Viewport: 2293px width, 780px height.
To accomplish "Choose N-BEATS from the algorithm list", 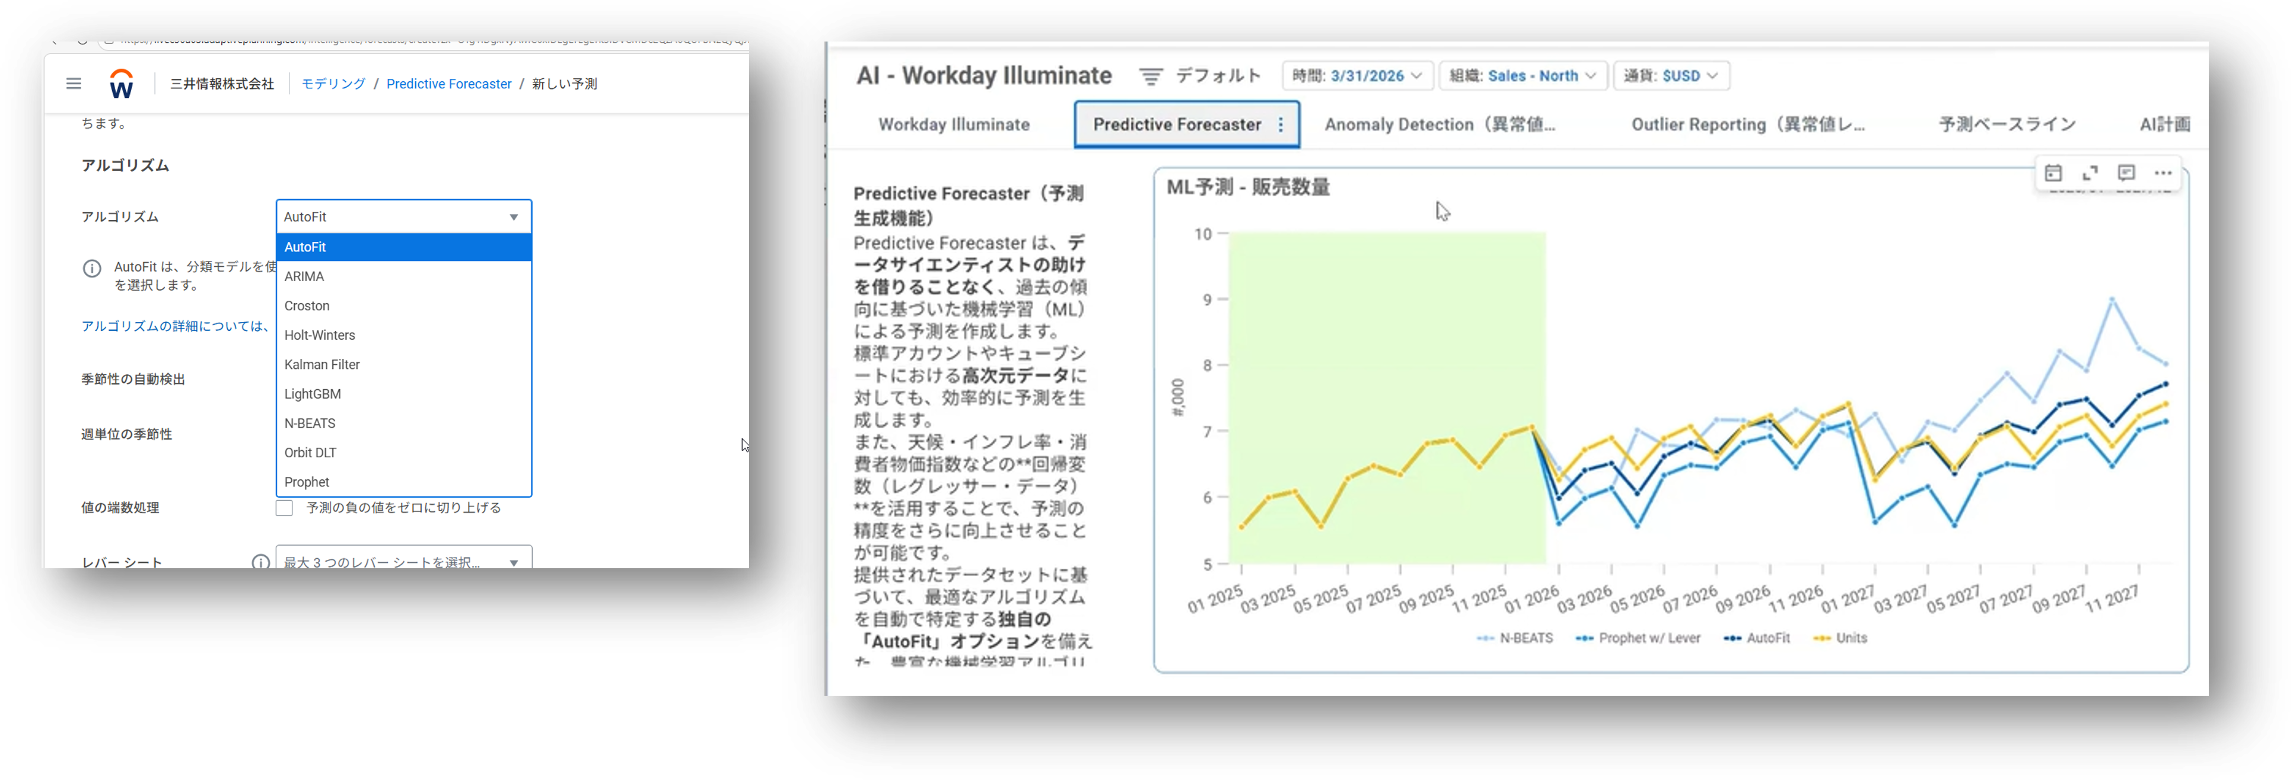I will tap(403, 424).
